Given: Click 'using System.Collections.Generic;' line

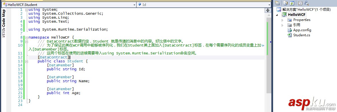Looking at the screenshot, I should tap(66, 14).
